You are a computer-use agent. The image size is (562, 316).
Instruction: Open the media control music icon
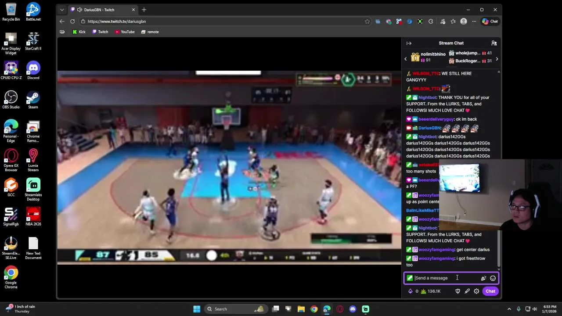click(443, 21)
